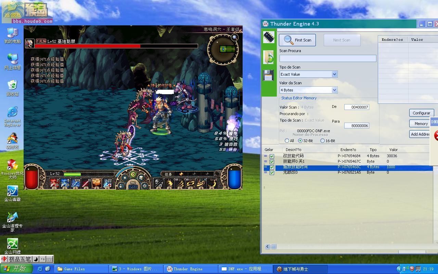The height and width of the screenshot is (274, 438).
Task: Click skill slot A icon
Action: [x=158, y=183]
